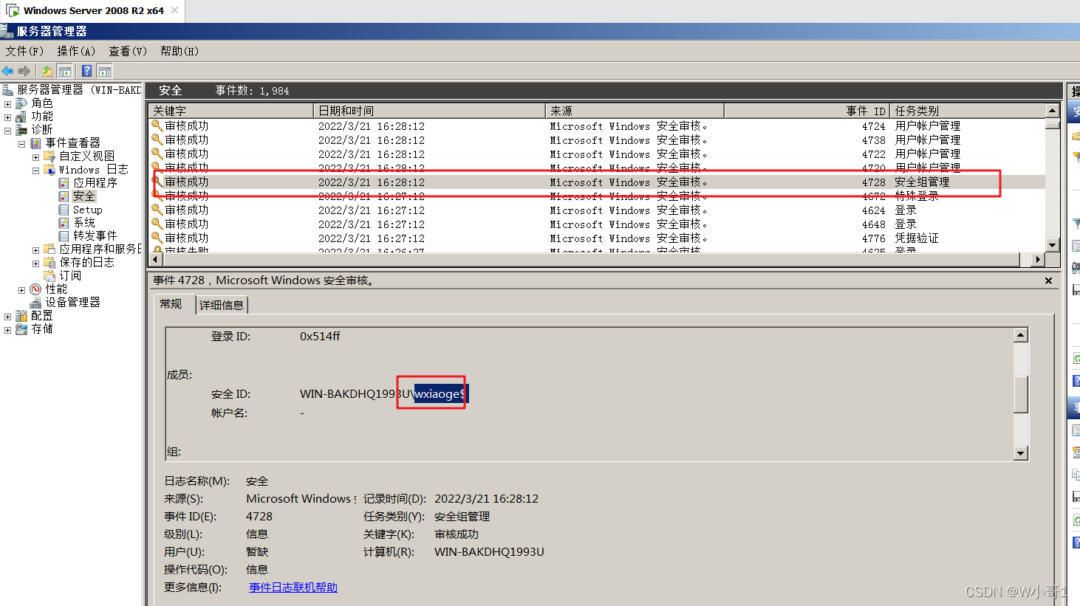Screen dimensions: 1080x606
Task: Click the 保存的日志 folder icon
Action: (49, 263)
